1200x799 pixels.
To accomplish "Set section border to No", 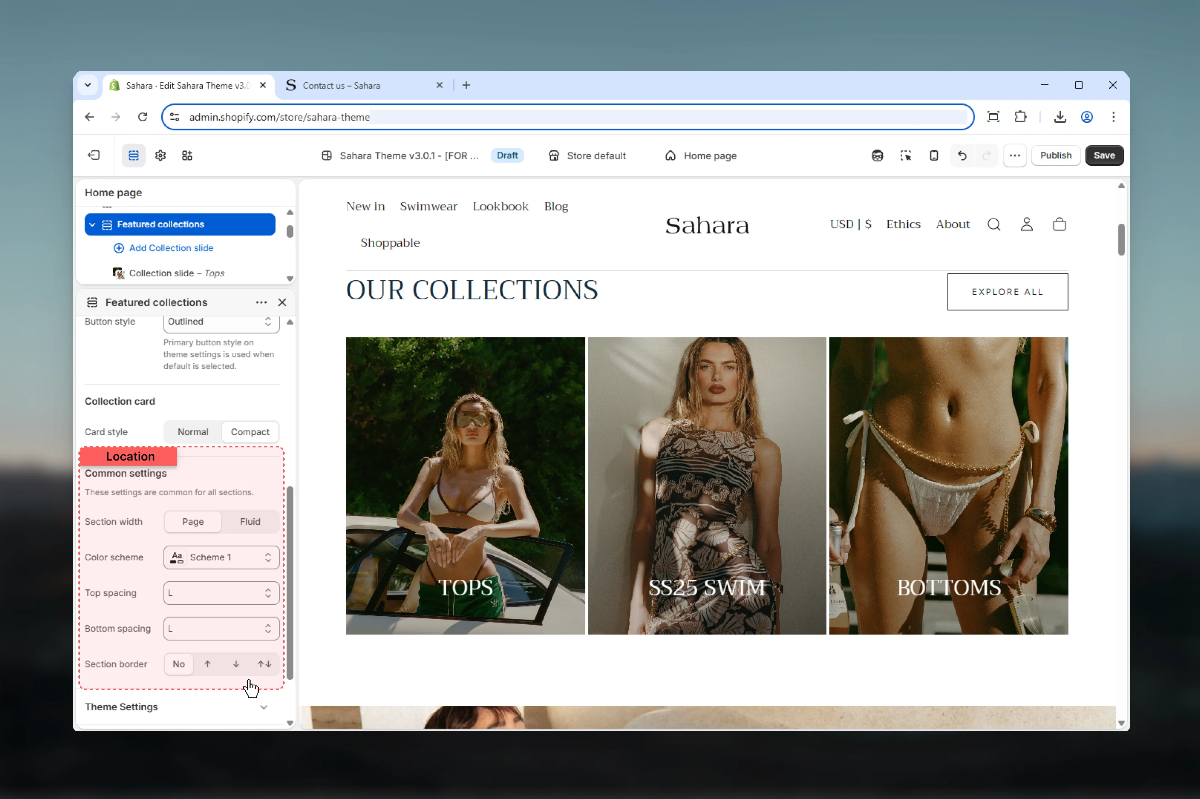I will click(179, 664).
